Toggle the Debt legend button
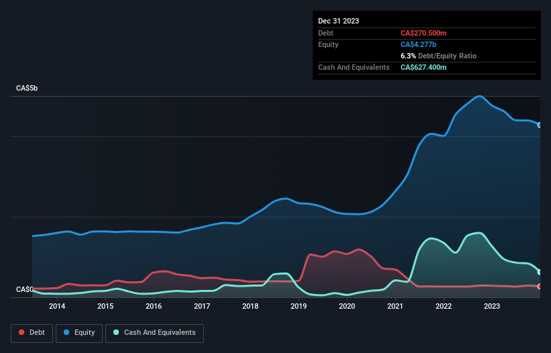 (32, 333)
